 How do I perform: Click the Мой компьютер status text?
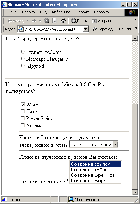(x=89, y=200)
